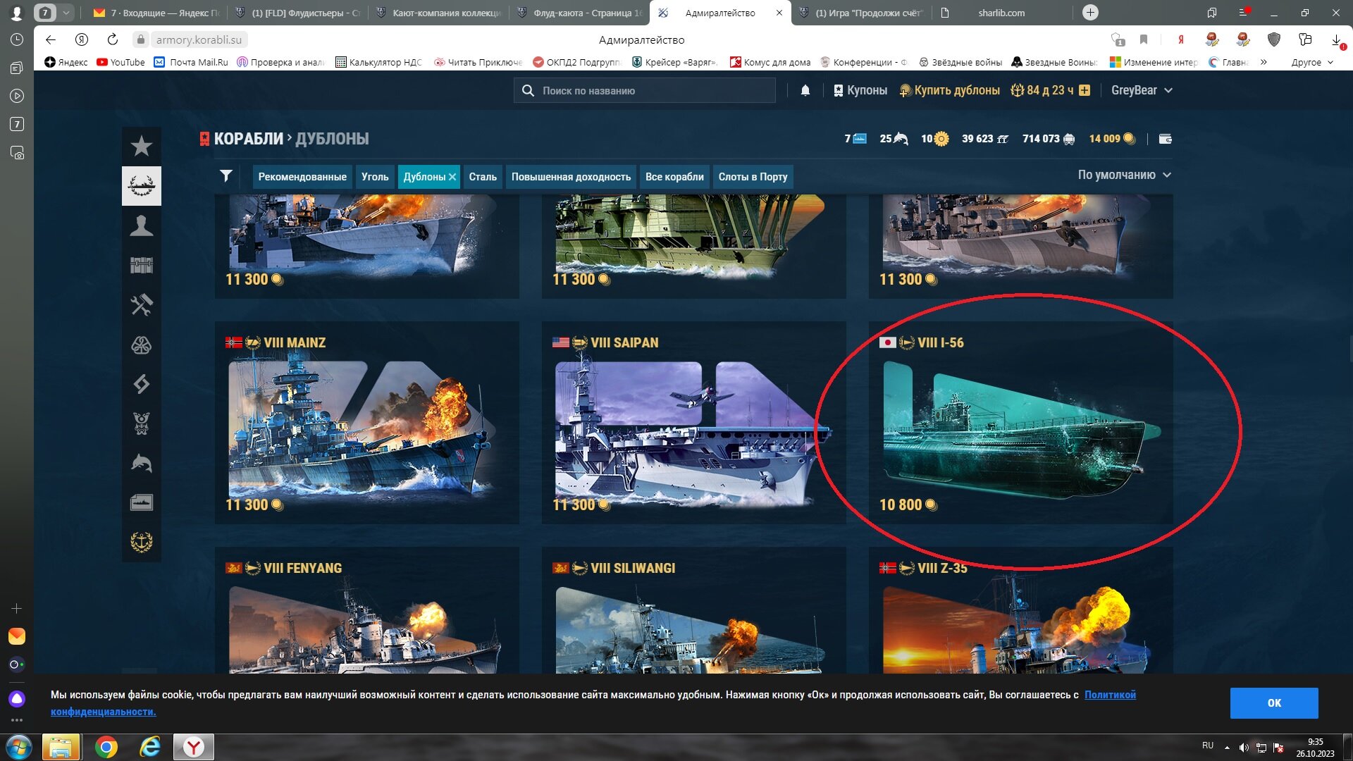The height and width of the screenshot is (761, 1353).
Task: Expand the Другое bookmarks folder
Action: [x=1312, y=62]
